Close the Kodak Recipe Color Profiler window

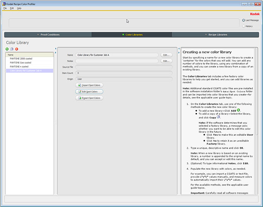point(258,4)
